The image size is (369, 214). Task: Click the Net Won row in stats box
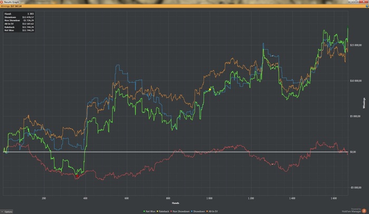point(19,30)
